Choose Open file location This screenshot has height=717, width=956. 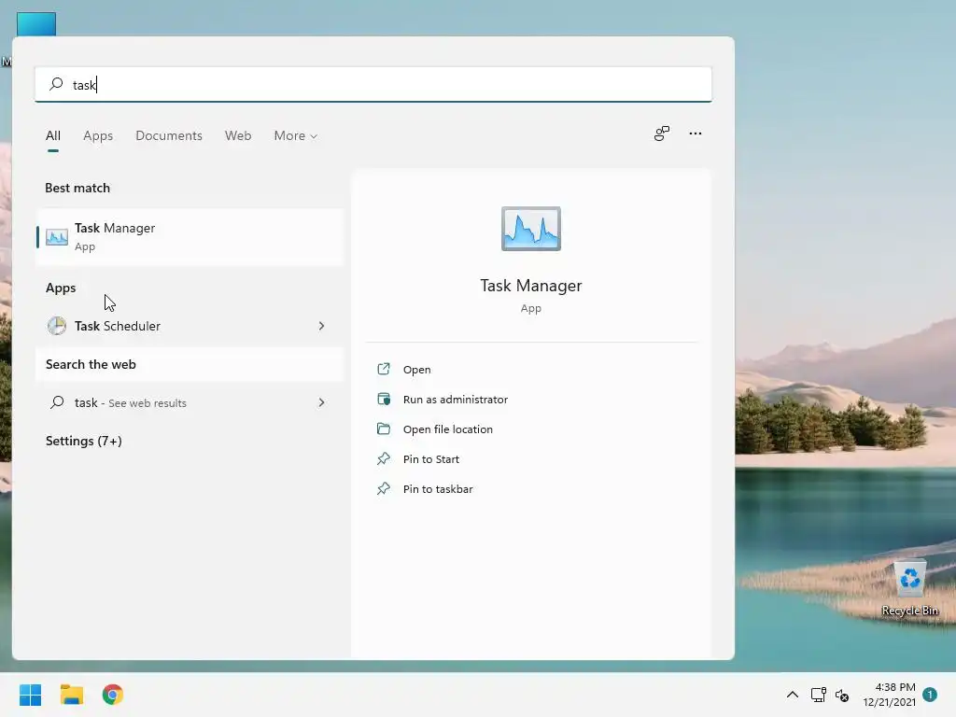click(447, 429)
